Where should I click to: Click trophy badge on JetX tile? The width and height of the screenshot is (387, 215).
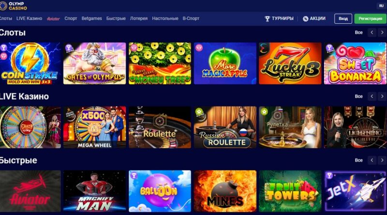point(329,175)
